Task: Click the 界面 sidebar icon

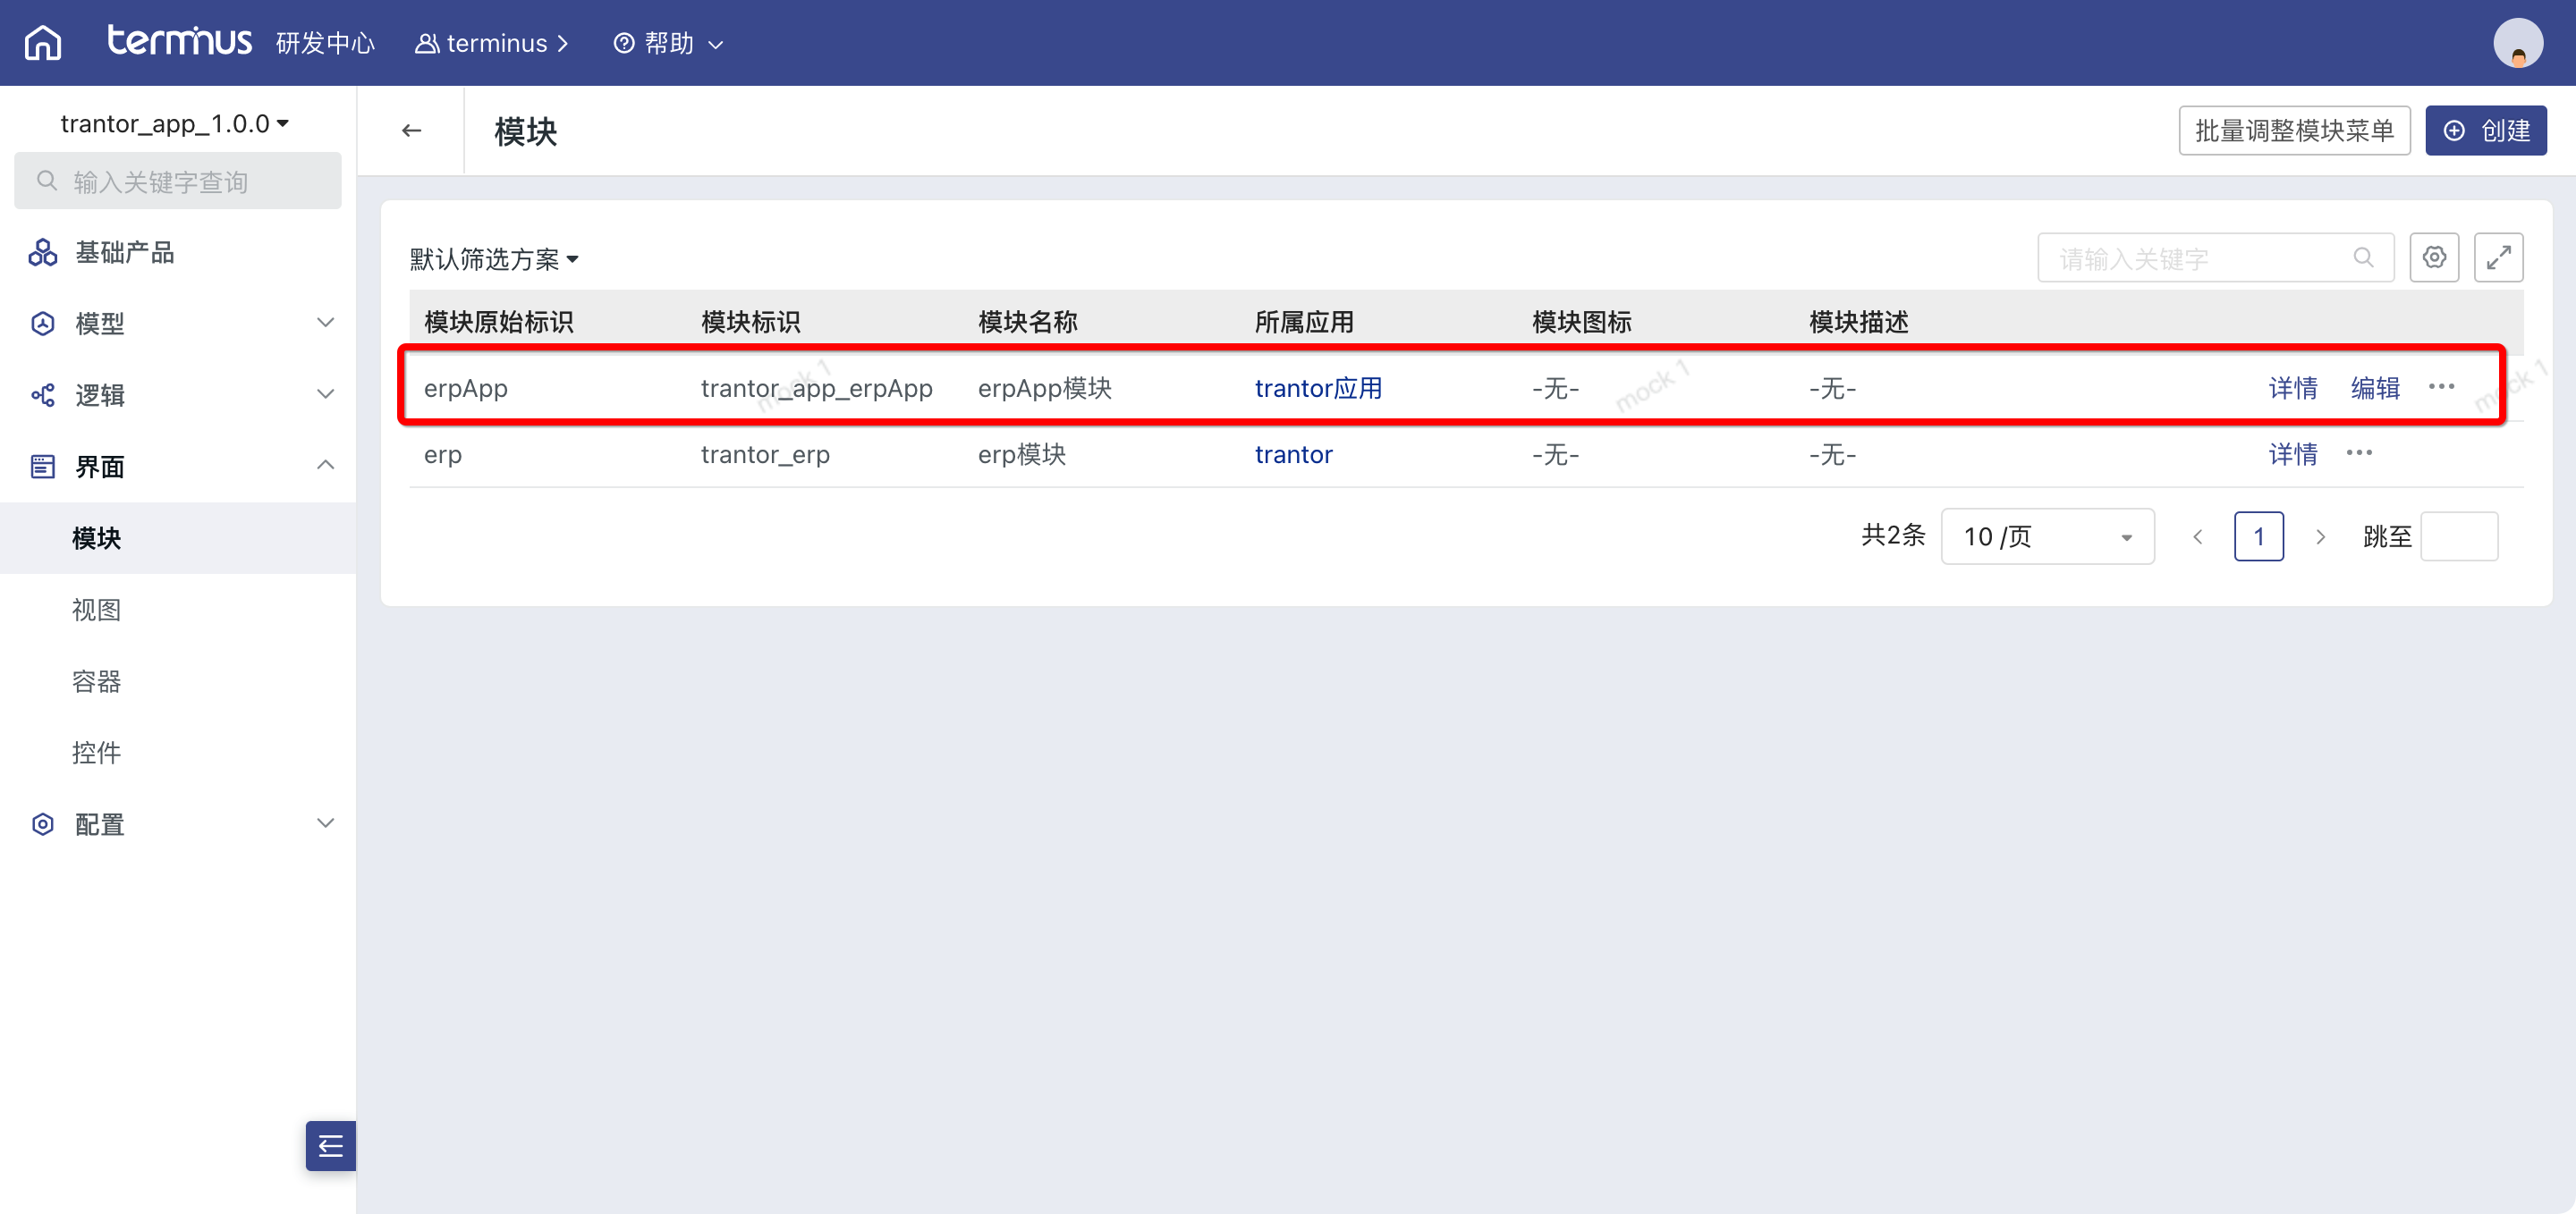Action: [42, 467]
